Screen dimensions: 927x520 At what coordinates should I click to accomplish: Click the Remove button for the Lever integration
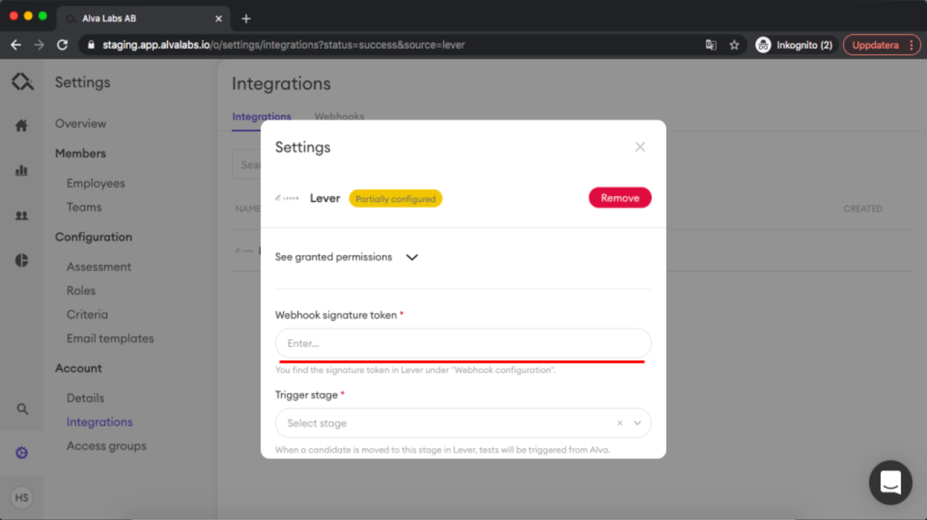pos(620,197)
